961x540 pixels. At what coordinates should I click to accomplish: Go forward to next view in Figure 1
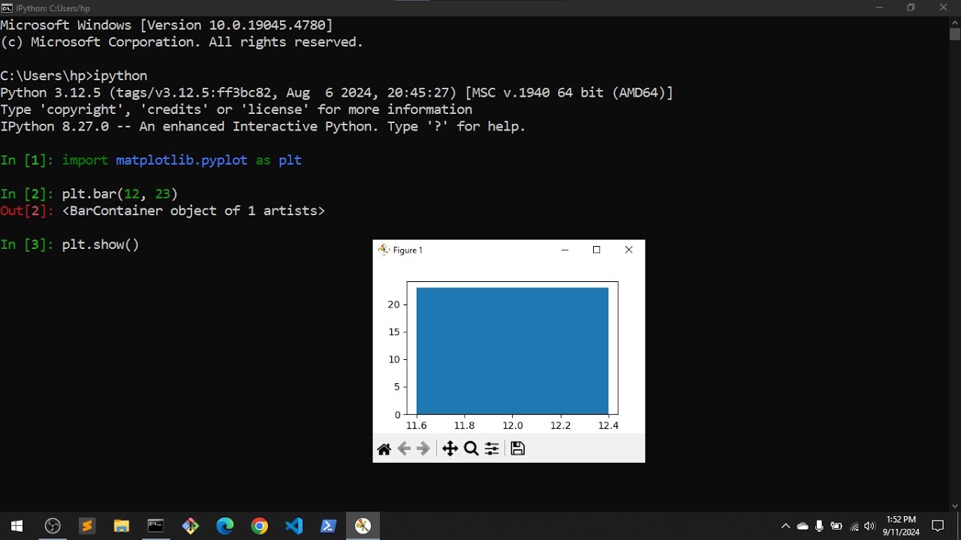click(x=423, y=448)
